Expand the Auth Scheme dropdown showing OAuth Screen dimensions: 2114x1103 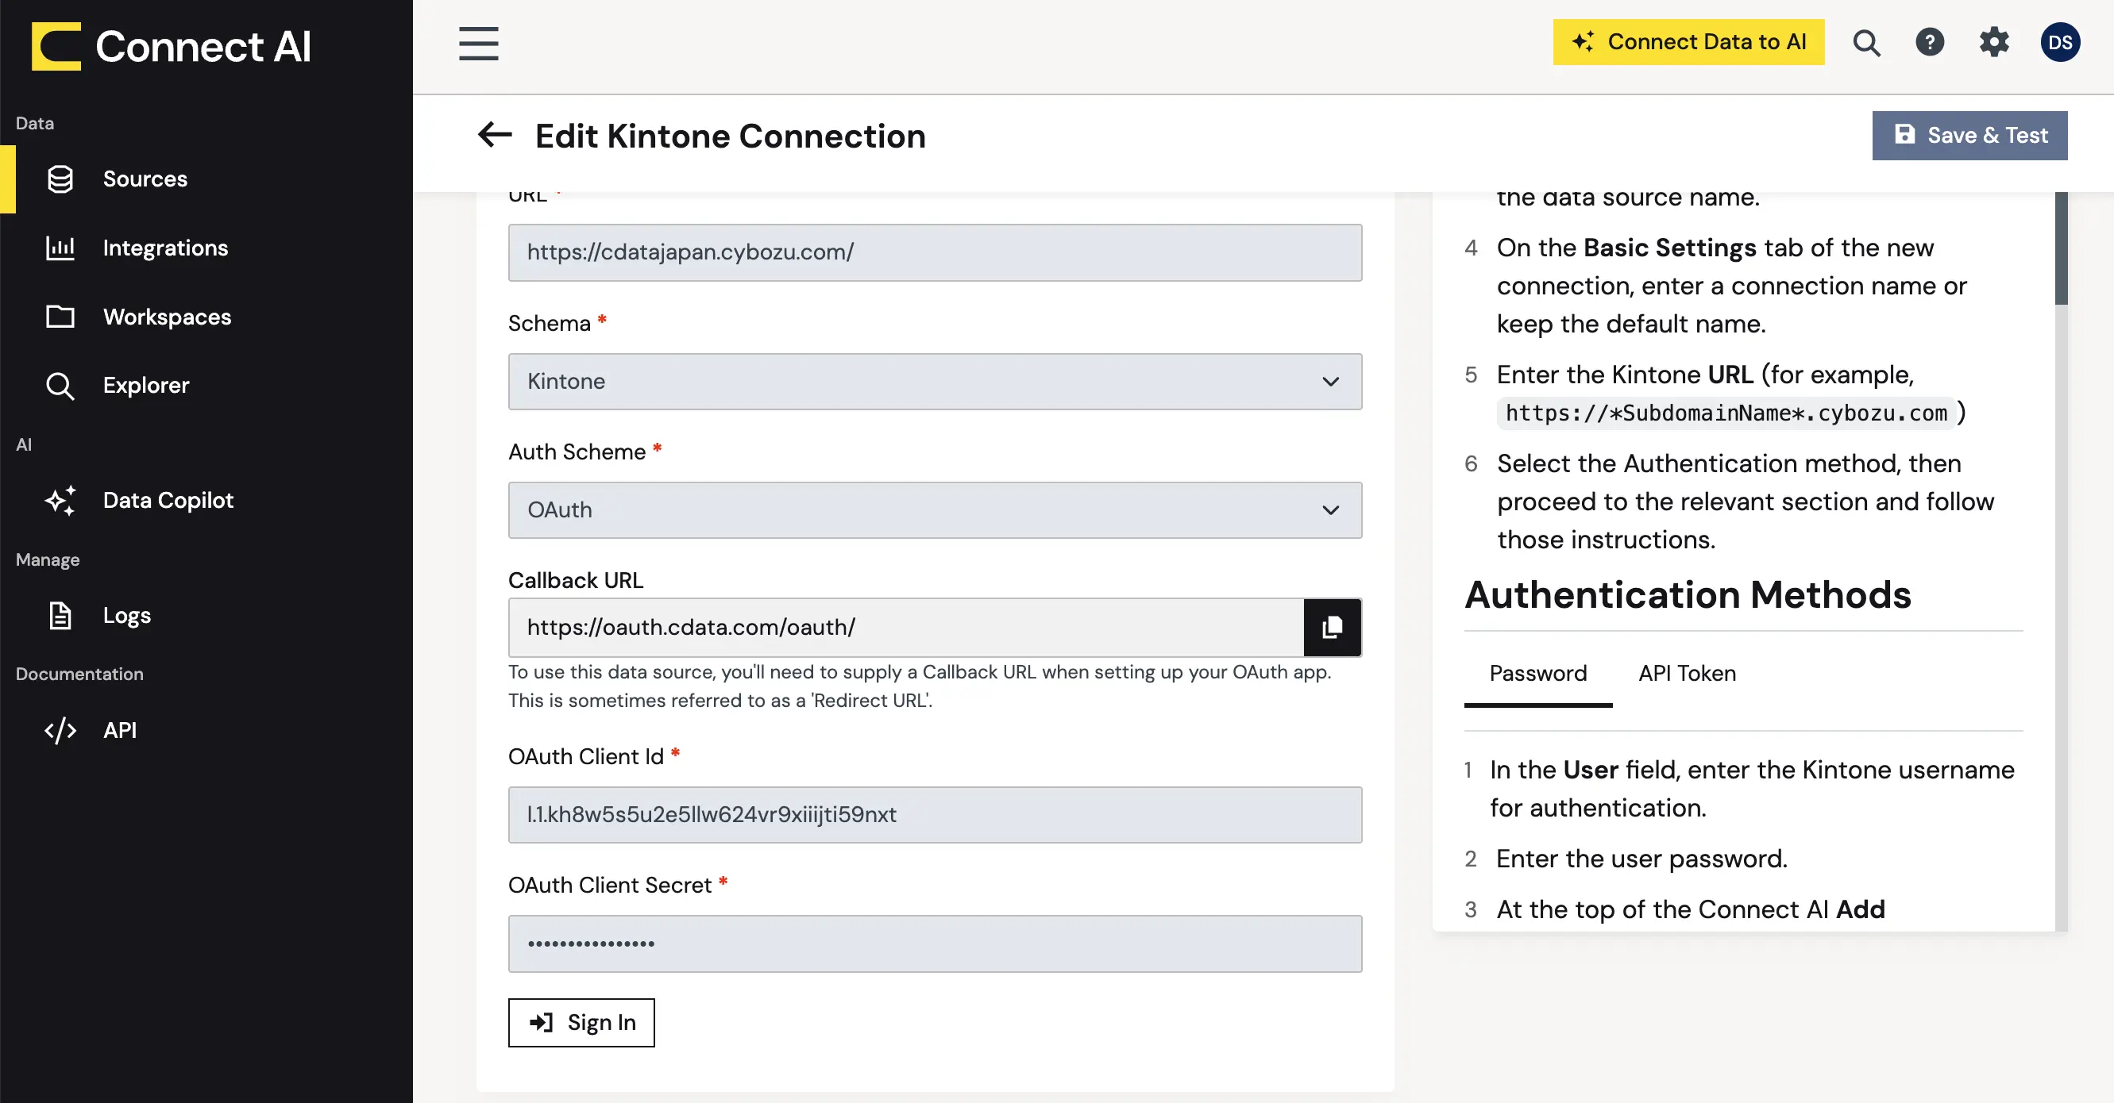coord(935,510)
